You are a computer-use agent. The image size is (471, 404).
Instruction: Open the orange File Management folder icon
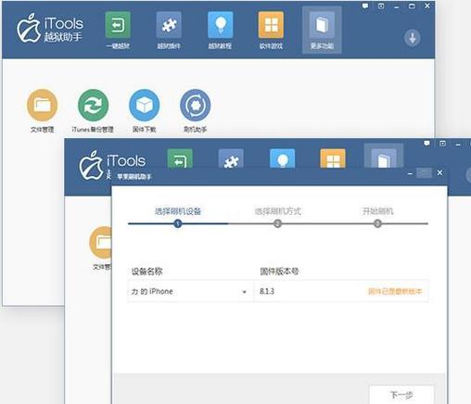pyautogui.click(x=43, y=105)
